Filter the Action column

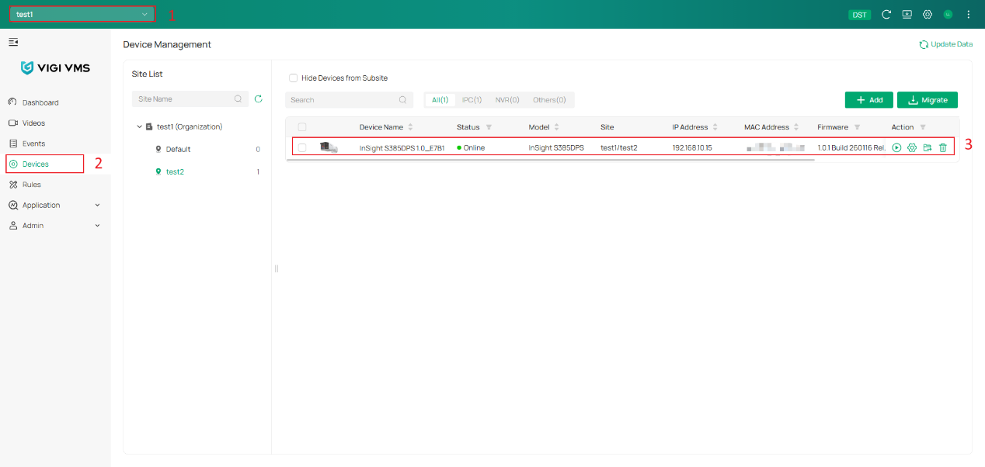923,127
